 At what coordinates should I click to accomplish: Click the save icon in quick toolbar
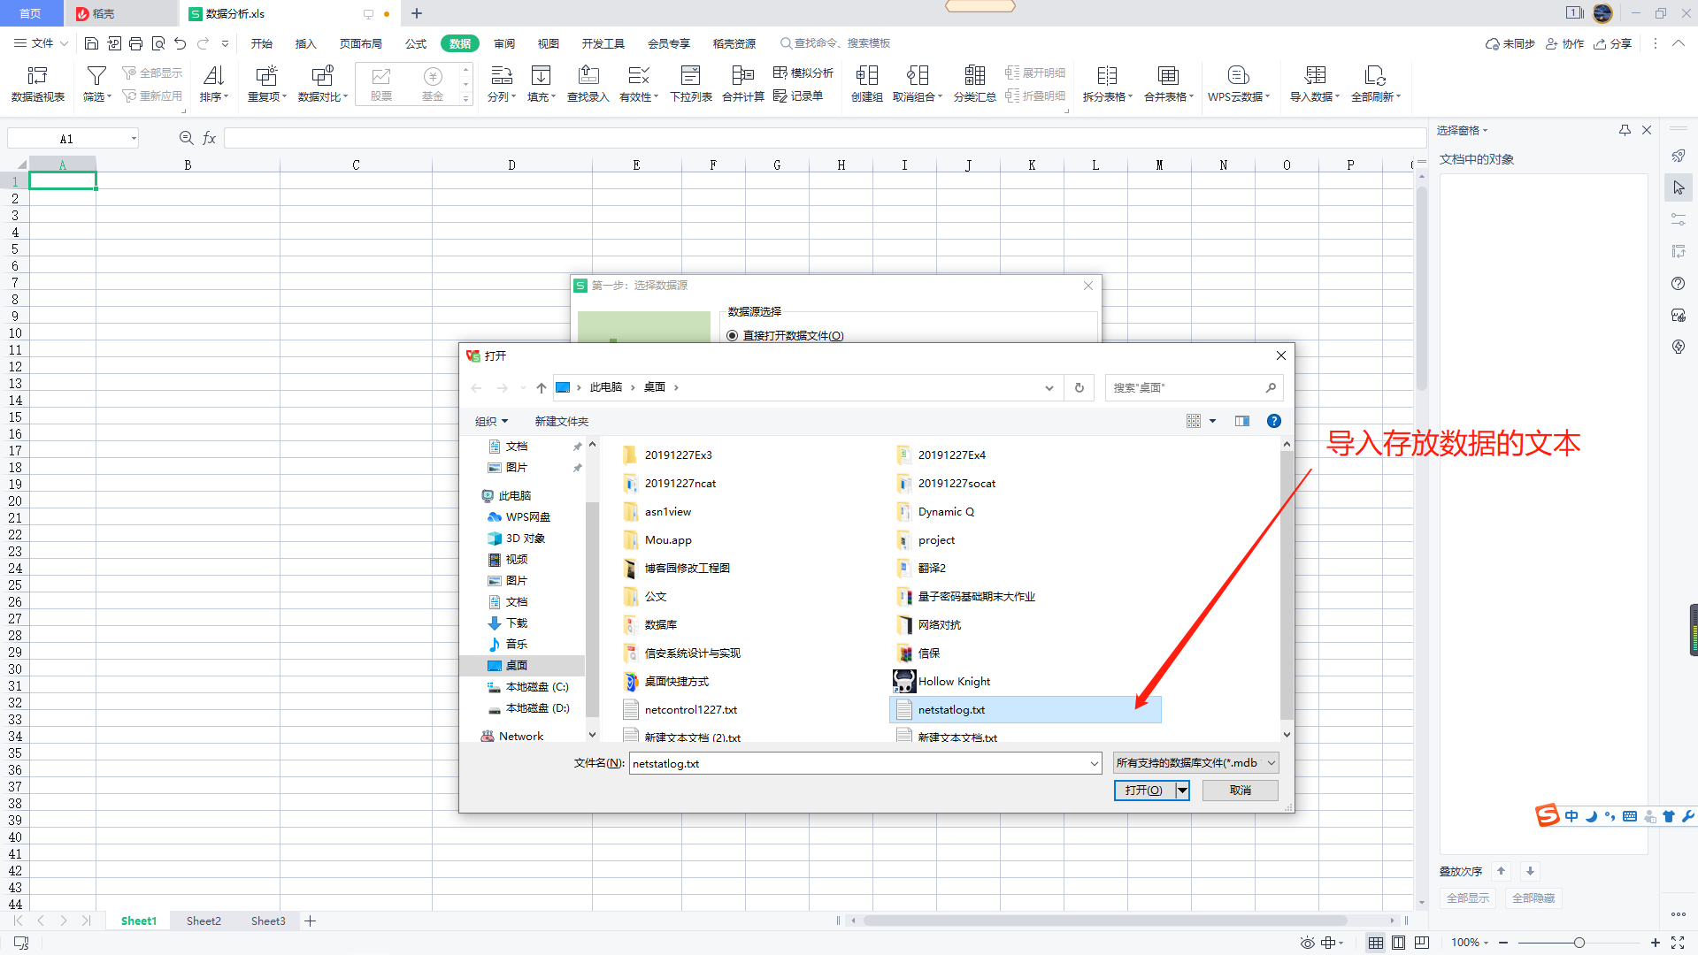pyautogui.click(x=91, y=43)
